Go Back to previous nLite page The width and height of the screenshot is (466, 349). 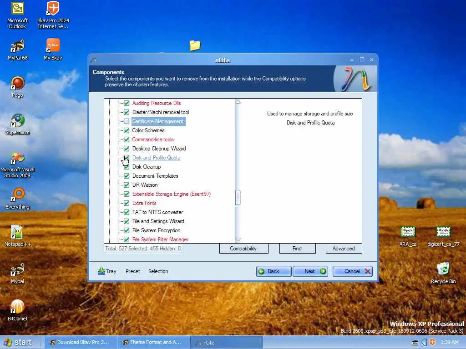pyautogui.click(x=274, y=271)
